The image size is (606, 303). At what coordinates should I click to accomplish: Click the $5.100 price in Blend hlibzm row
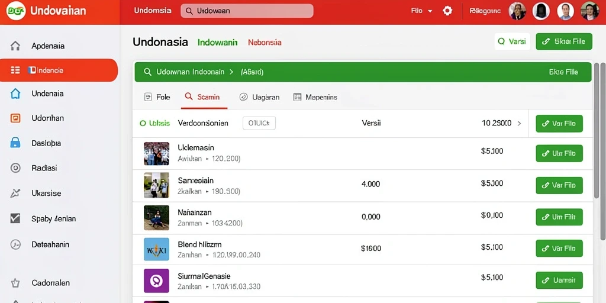click(x=492, y=247)
